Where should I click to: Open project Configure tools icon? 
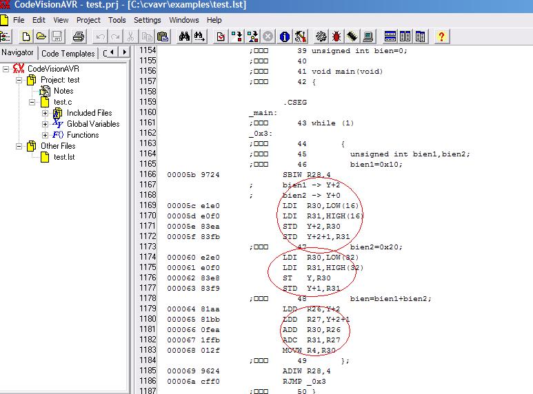pyautogui.click(x=301, y=37)
